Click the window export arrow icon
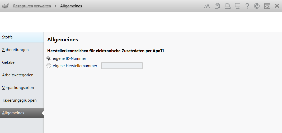Viewport: 282px width, 133px height. pos(267,6)
